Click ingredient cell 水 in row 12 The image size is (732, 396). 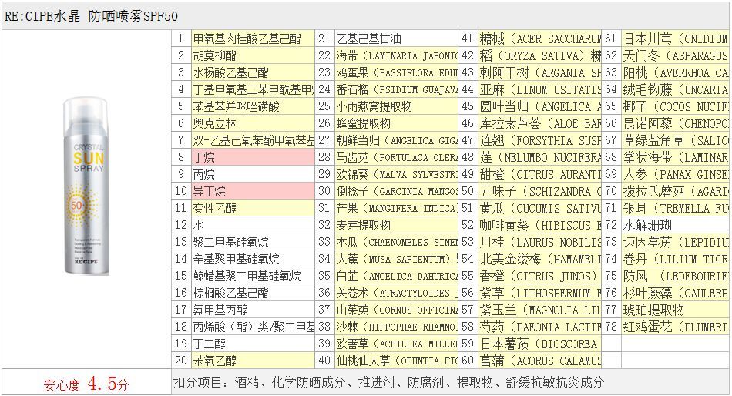[x=253, y=225]
